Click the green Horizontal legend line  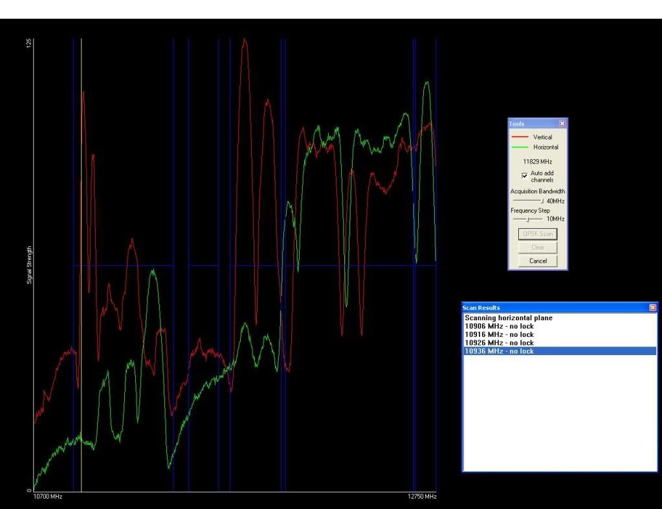click(x=520, y=147)
